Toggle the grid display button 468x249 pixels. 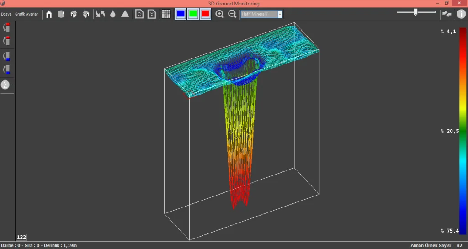[166, 14]
